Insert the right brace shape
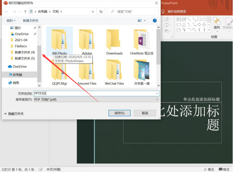 [204, 30]
